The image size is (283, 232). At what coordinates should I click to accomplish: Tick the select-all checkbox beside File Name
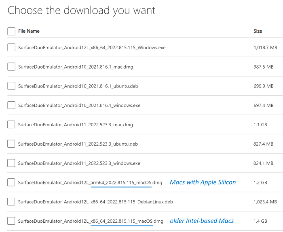point(11,31)
